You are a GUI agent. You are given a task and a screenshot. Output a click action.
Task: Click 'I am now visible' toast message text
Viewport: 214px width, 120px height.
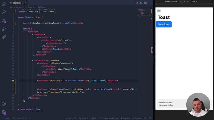[x=166, y=105]
